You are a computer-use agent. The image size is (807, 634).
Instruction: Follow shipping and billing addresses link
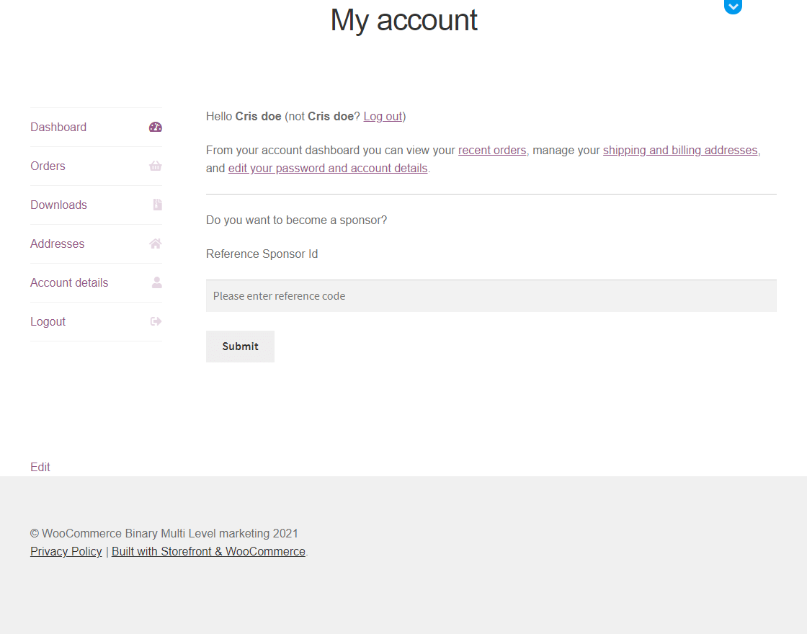[680, 151]
